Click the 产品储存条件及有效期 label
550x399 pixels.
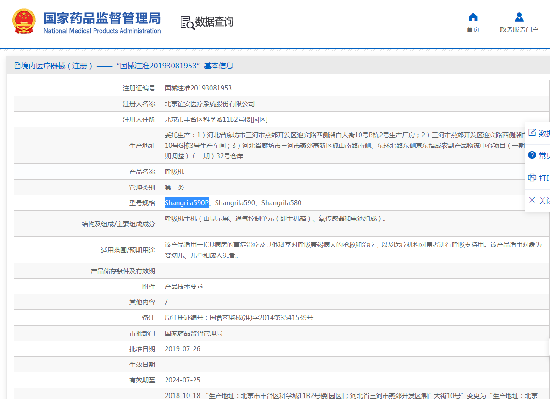(123, 271)
